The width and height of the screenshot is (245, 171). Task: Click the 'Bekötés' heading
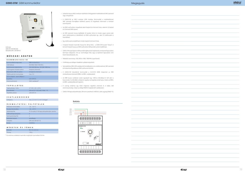coord(76,101)
